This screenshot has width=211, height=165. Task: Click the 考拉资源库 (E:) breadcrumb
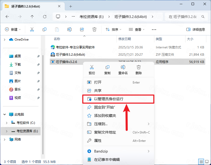(92, 17)
